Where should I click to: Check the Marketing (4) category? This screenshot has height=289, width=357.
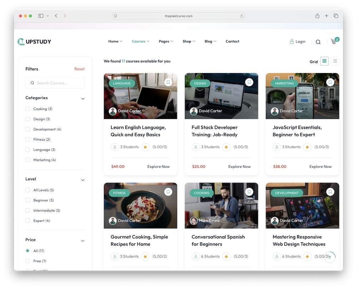click(27, 160)
